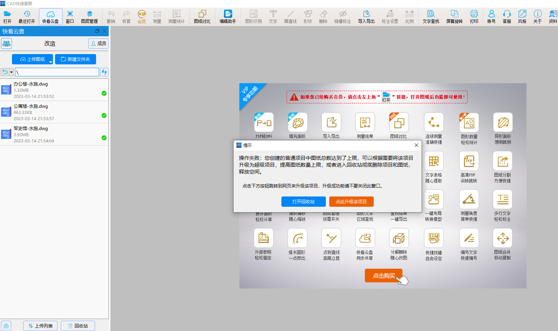Launch the 编辑助手 edit assistant
The image size is (558, 331).
pos(228,16)
